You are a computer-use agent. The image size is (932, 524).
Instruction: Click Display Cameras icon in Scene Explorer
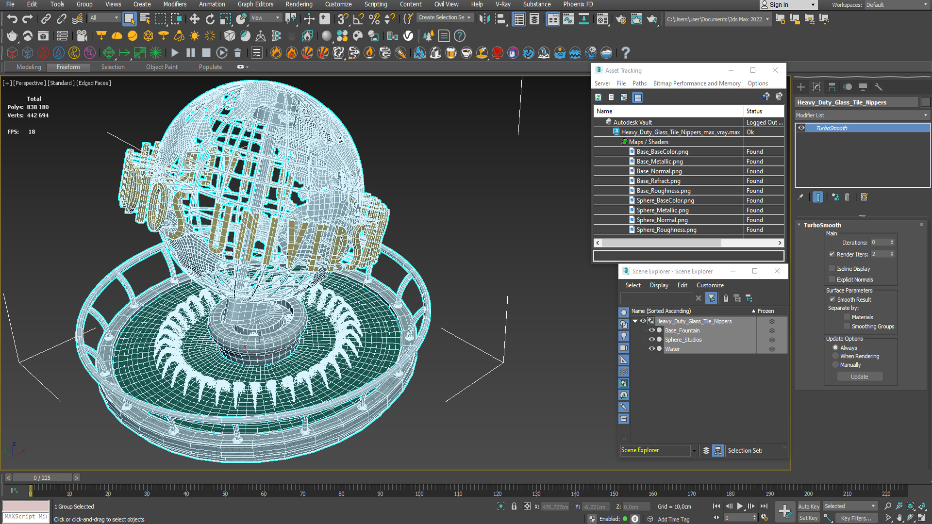pyautogui.click(x=624, y=348)
